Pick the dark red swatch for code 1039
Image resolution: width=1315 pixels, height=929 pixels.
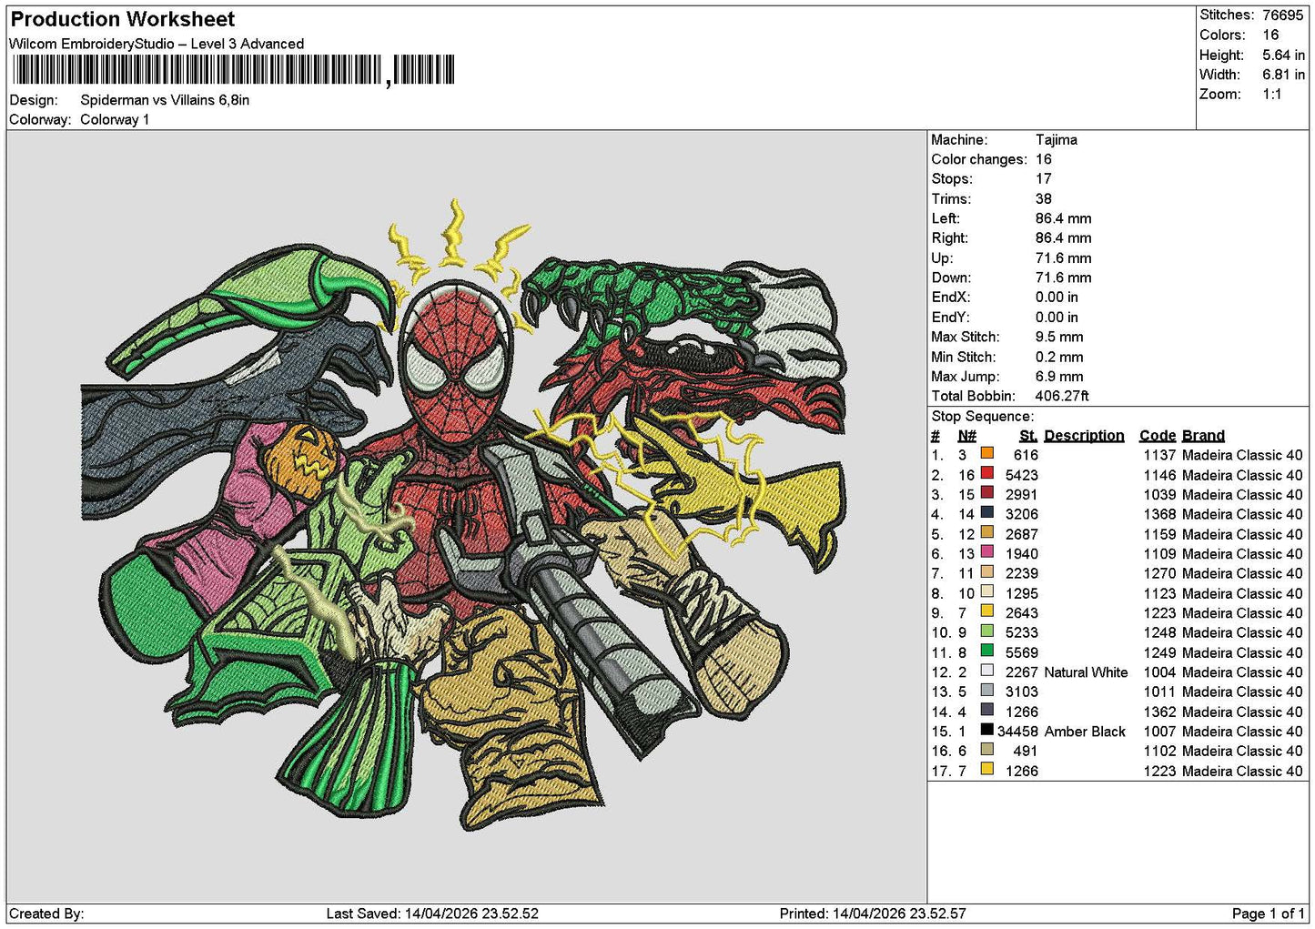[986, 494]
